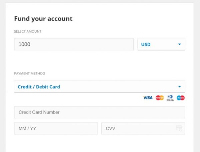
Task: Click the blue Credit / Debit Card text
Action: [x=39, y=87]
